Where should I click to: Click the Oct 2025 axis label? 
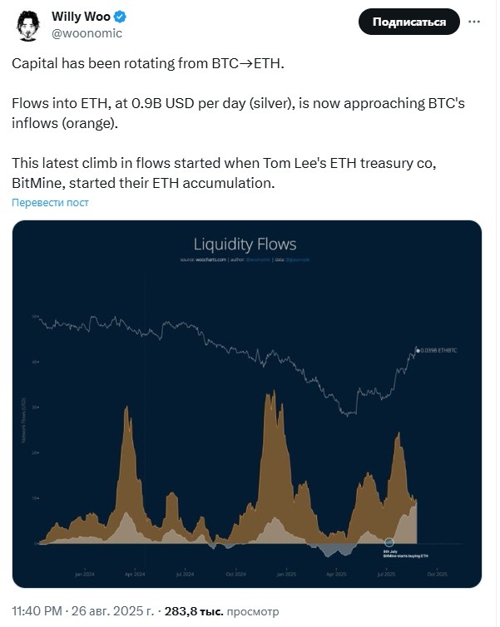pyautogui.click(x=437, y=574)
